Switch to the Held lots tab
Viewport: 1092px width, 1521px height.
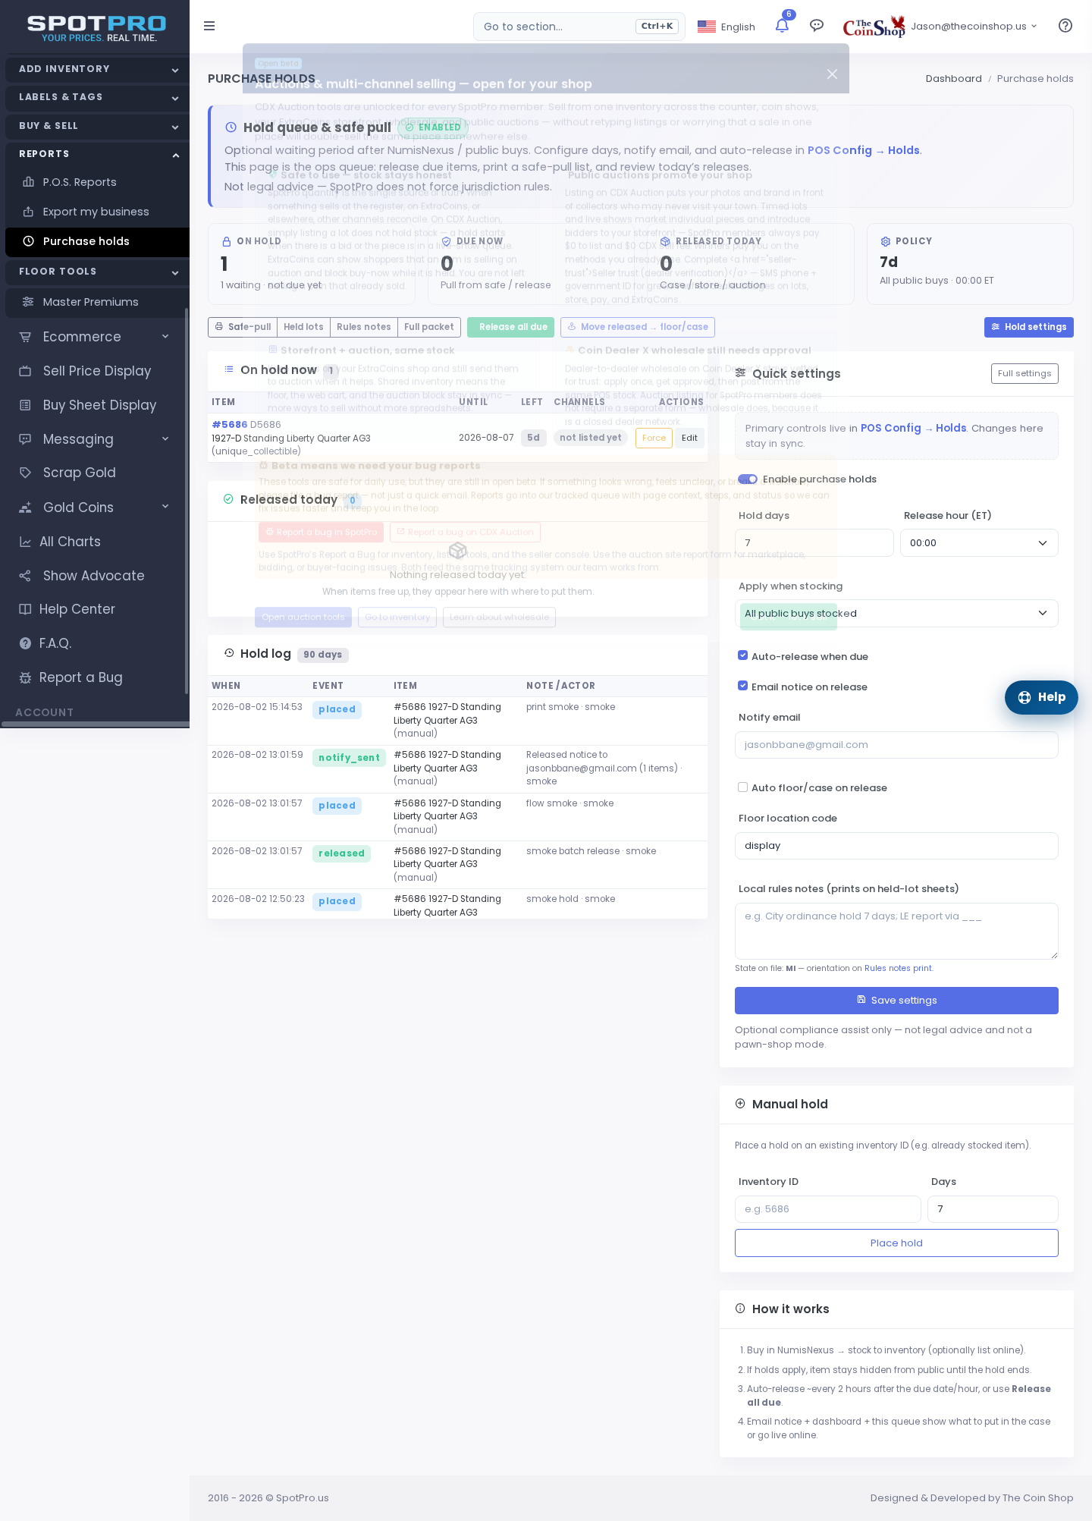(303, 327)
